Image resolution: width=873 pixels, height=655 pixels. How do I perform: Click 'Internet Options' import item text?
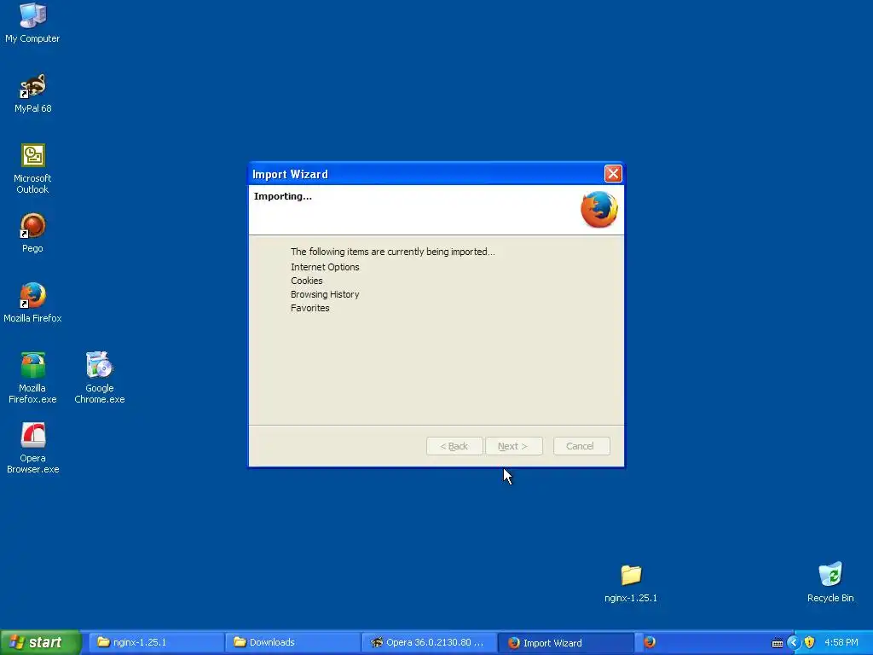[x=325, y=267]
